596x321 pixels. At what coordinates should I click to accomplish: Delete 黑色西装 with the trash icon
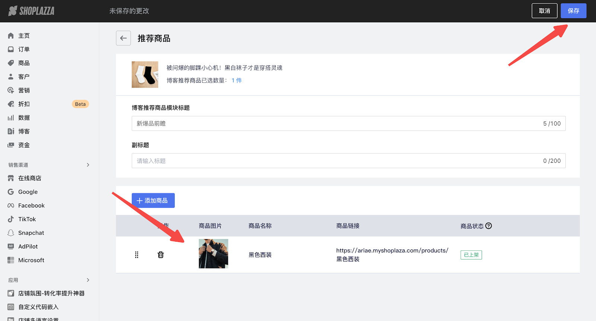click(161, 255)
